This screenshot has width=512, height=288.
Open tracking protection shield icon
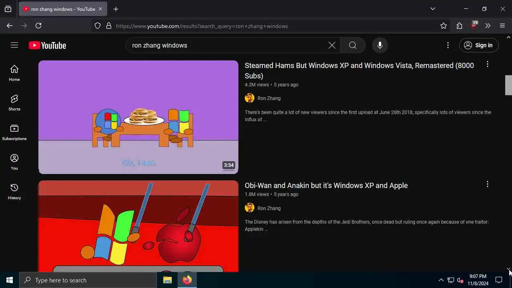pyautogui.click(x=98, y=26)
